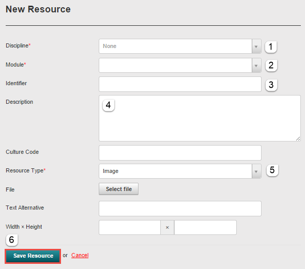Open the Discipline dropdown showing None
The width and height of the screenshot is (305, 269).
point(180,46)
